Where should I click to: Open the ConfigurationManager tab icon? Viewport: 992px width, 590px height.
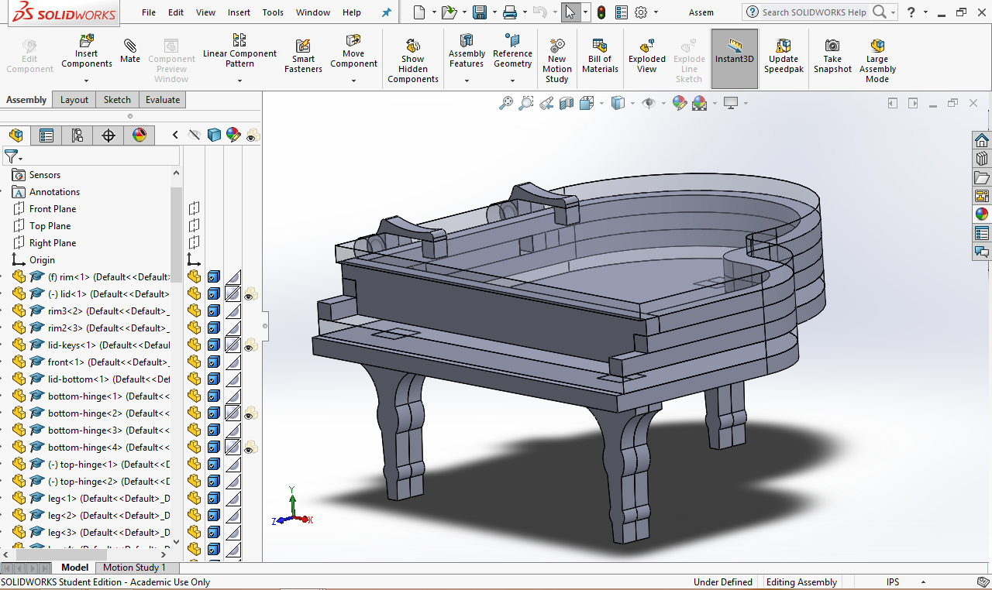[x=77, y=135]
